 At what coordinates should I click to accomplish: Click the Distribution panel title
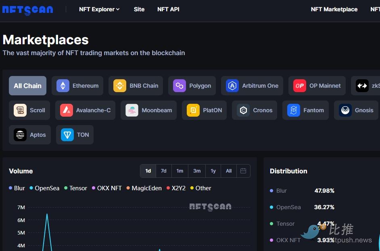point(288,171)
